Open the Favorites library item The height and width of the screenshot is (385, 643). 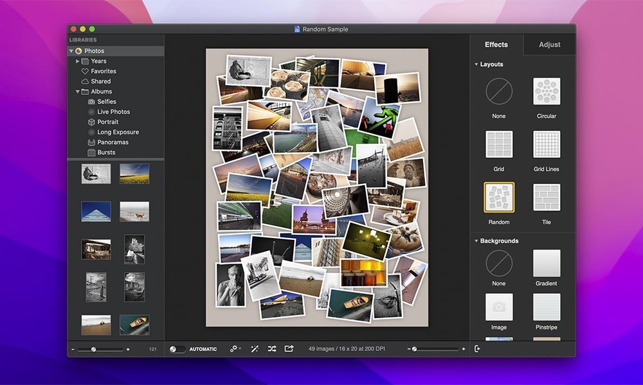pyautogui.click(x=103, y=71)
